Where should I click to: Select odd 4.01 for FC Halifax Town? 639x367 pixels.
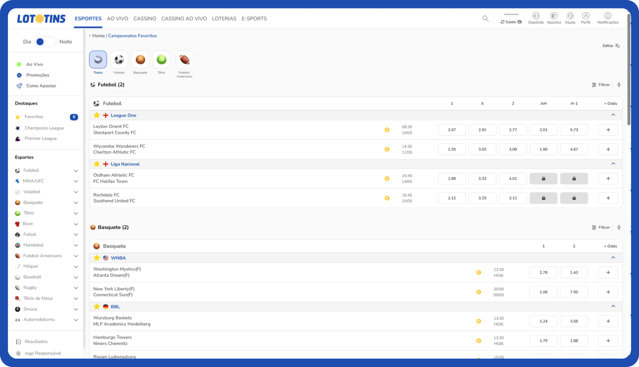[513, 179]
